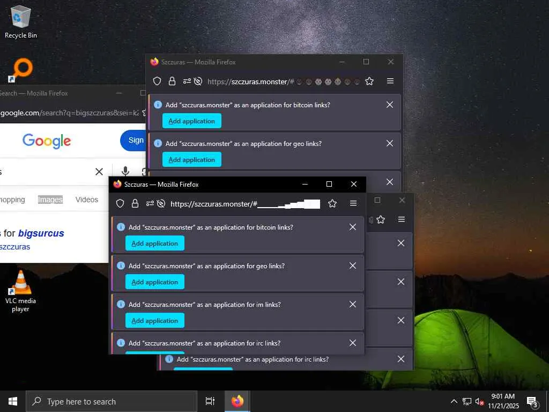Click the bigsurcus suggestion link in Google results
The image size is (549, 412).
tap(41, 233)
